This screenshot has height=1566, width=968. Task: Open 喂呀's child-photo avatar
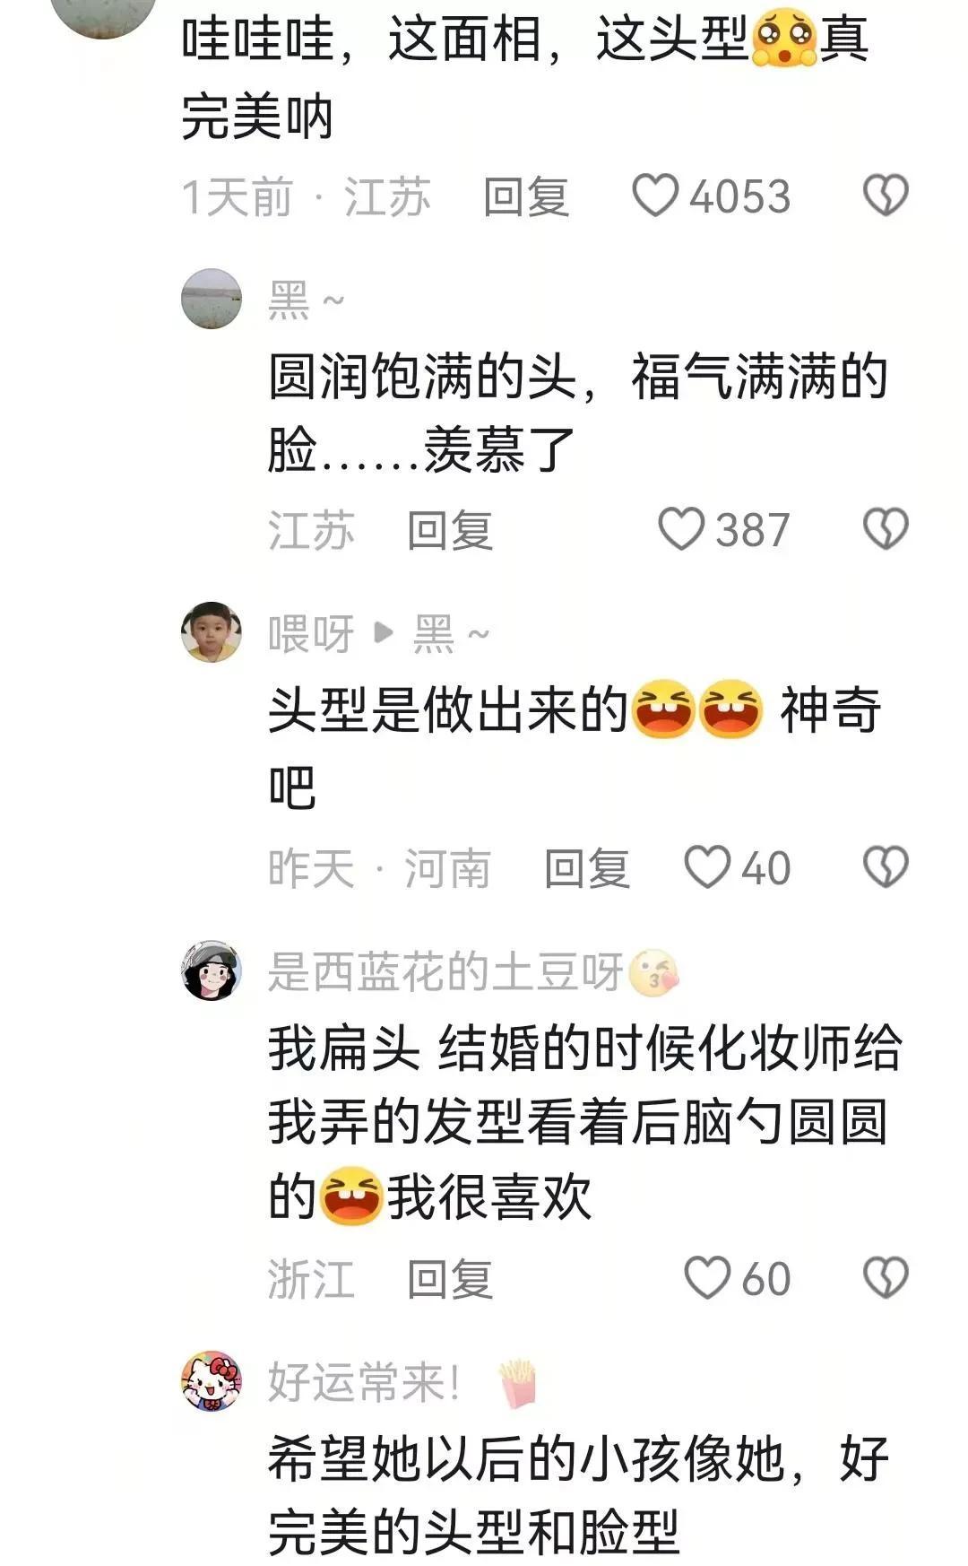212,632
